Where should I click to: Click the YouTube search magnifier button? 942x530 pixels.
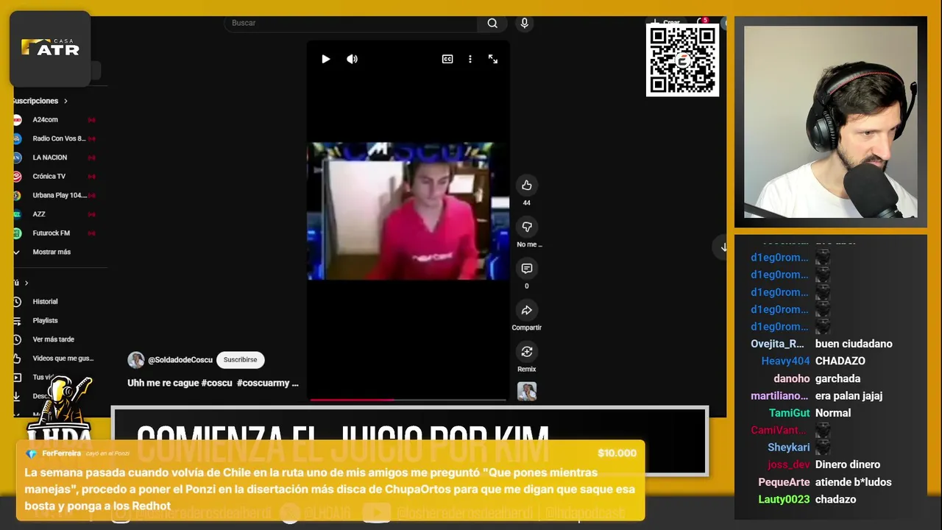click(492, 23)
